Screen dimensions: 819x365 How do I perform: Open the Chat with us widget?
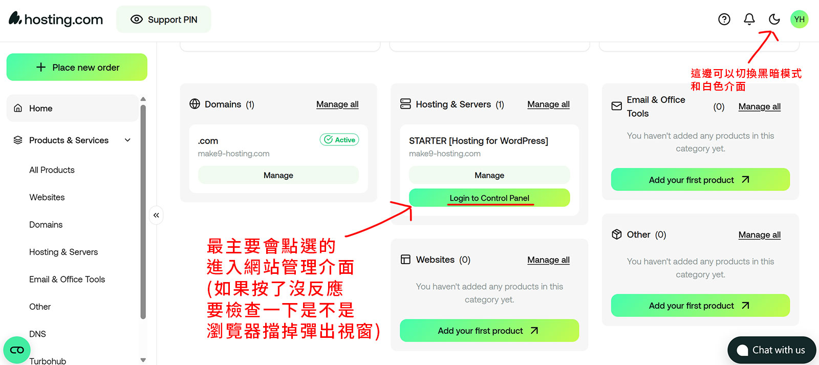pos(771,350)
